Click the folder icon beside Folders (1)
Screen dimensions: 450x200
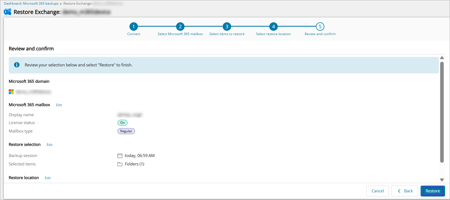coord(120,164)
